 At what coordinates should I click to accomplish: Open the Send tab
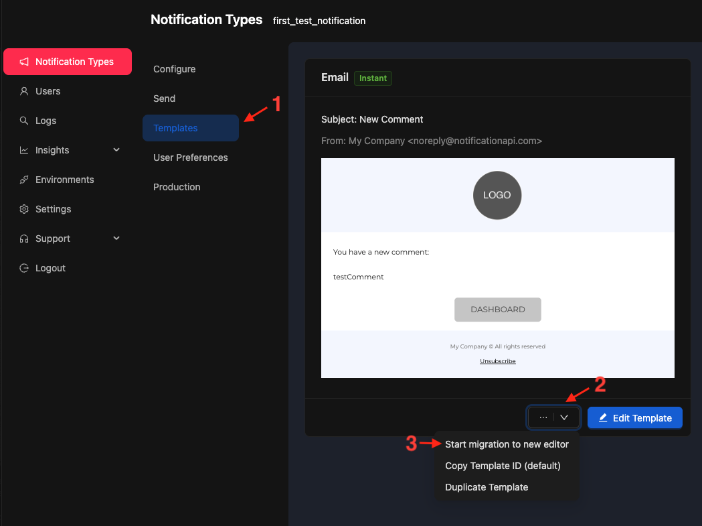(164, 98)
